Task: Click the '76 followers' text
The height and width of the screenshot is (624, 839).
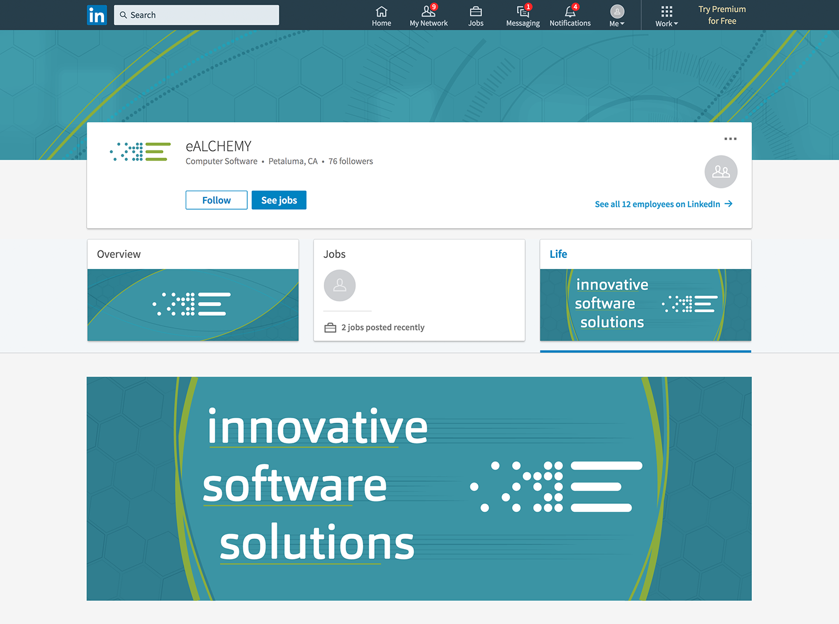Action: coord(351,161)
